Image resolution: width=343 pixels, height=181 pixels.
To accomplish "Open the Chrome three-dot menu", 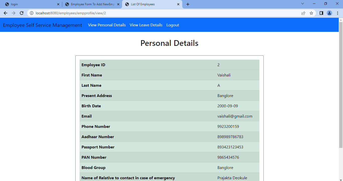I will pos(337,13).
